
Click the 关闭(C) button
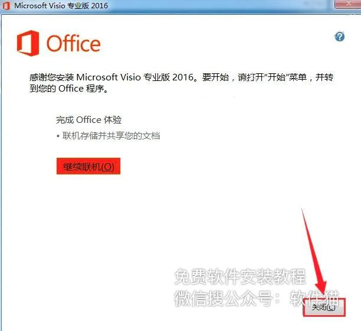tap(324, 307)
